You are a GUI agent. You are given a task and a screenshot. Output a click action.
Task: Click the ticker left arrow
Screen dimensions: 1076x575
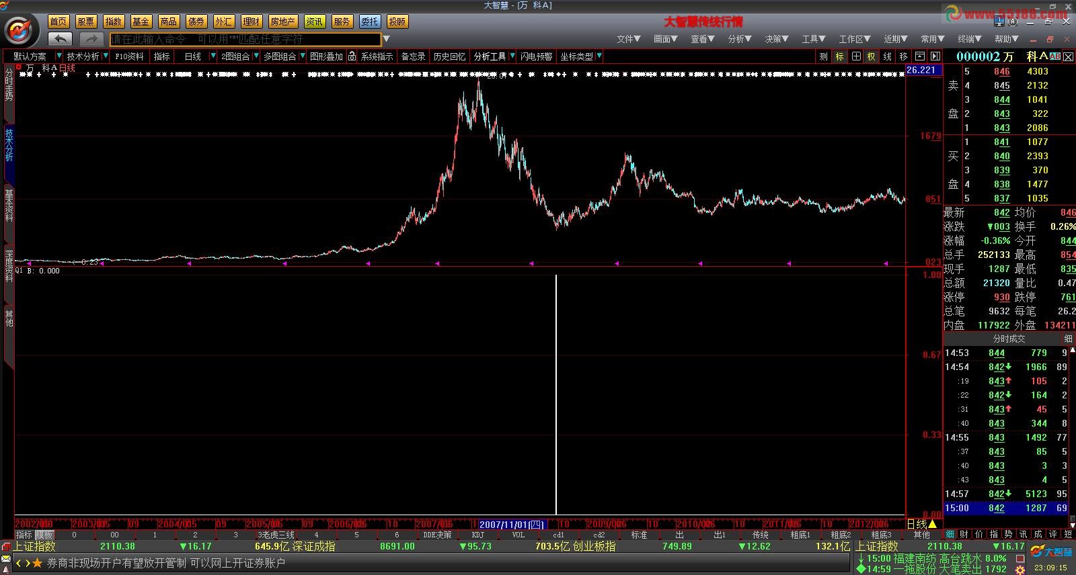[19, 563]
